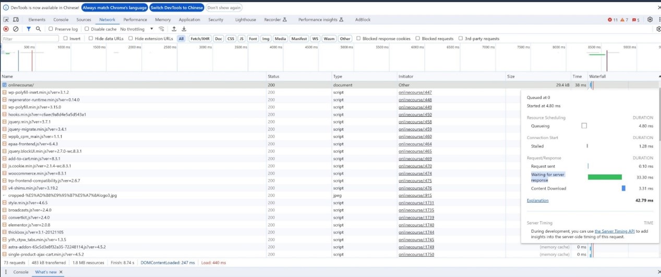Screen dimensions: 661x277
Task: Click Switch DevTools to Chinese
Action: click(177, 8)
